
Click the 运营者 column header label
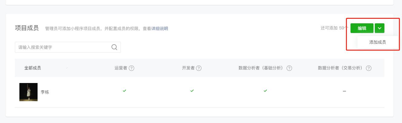tap(121, 68)
